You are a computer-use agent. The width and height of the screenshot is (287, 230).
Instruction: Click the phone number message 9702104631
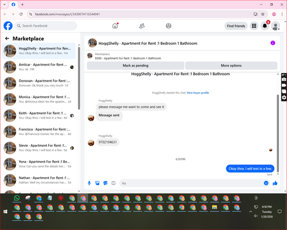tap(107, 142)
